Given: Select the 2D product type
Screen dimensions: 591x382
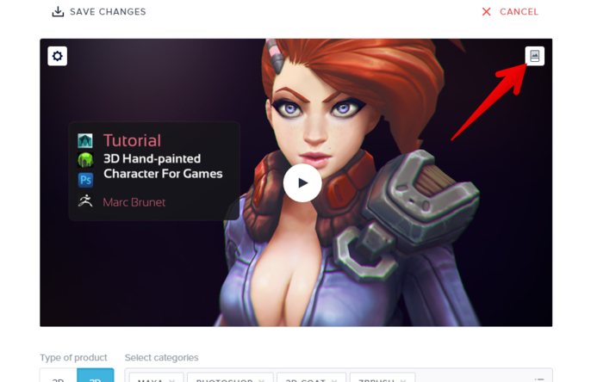Looking at the screenshot, I should (59, 376).
